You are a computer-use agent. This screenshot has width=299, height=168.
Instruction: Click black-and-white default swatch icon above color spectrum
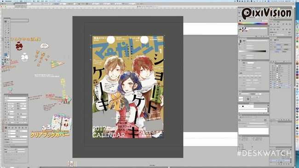[240, 21]
